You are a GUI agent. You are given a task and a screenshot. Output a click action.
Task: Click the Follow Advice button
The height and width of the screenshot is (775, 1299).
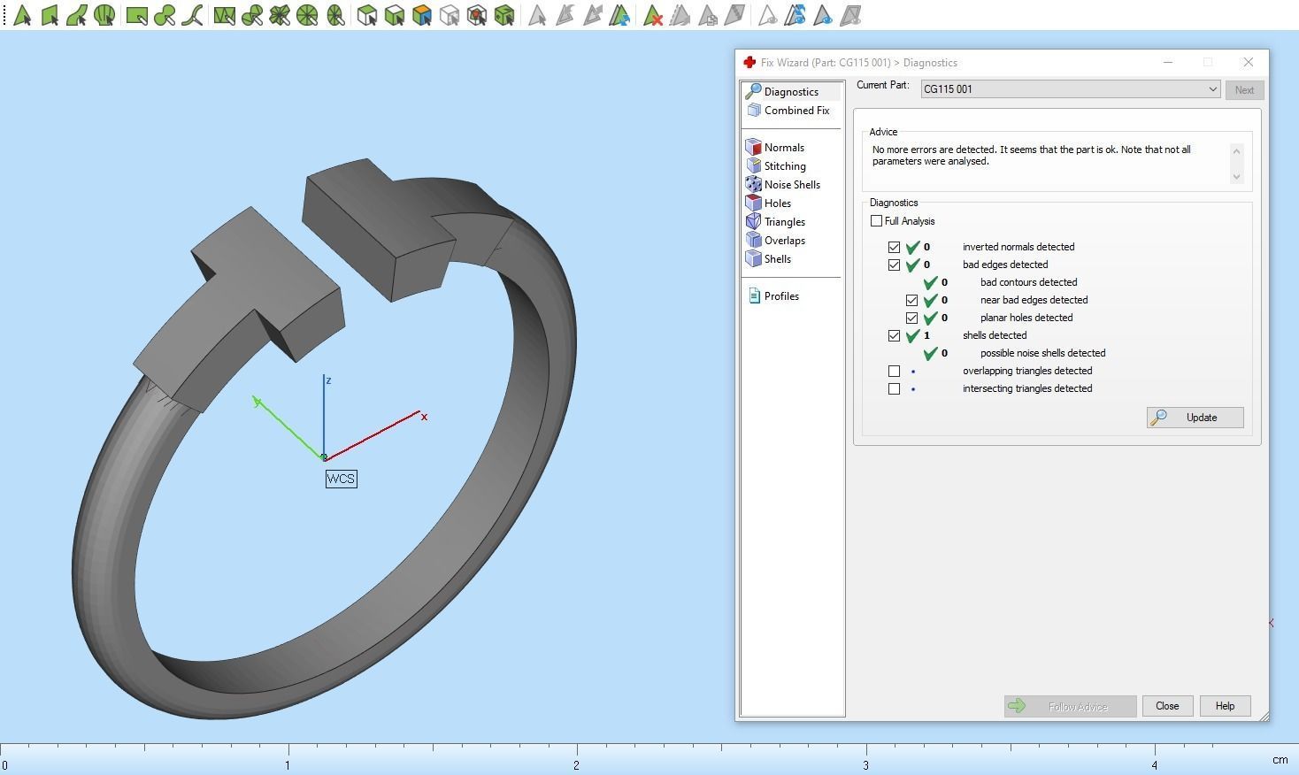pos(1070,706)
